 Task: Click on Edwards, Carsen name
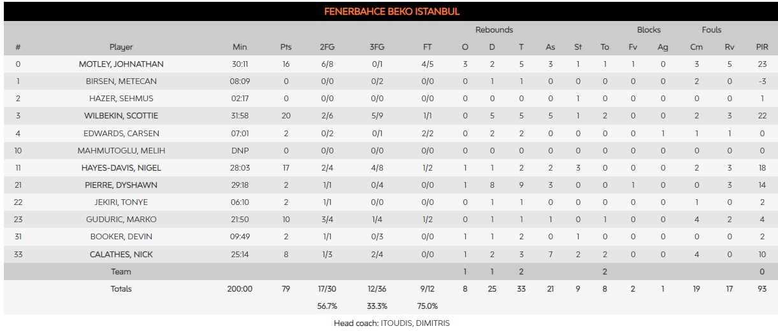click(121, 134)
